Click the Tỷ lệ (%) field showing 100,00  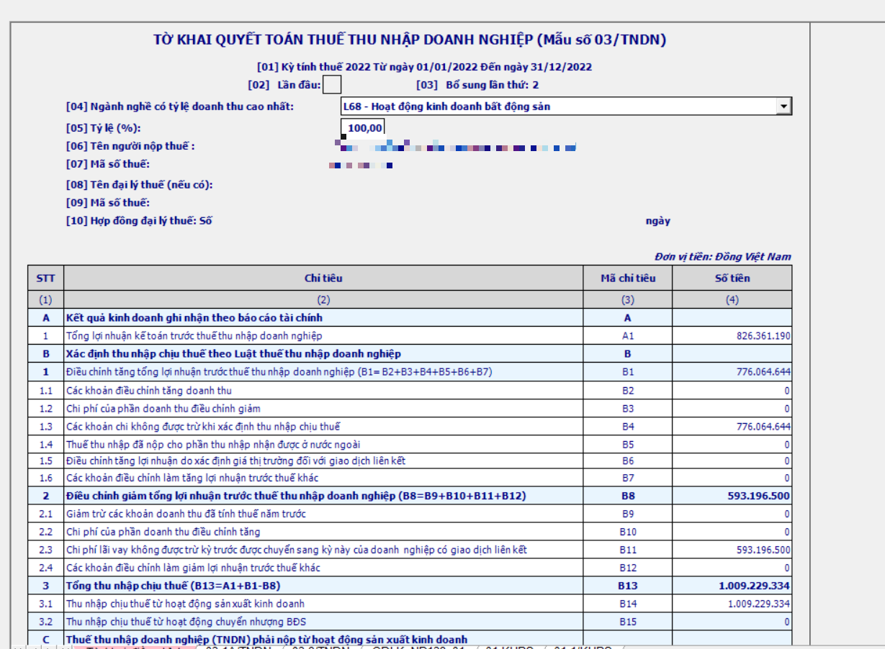click(363, 128)
